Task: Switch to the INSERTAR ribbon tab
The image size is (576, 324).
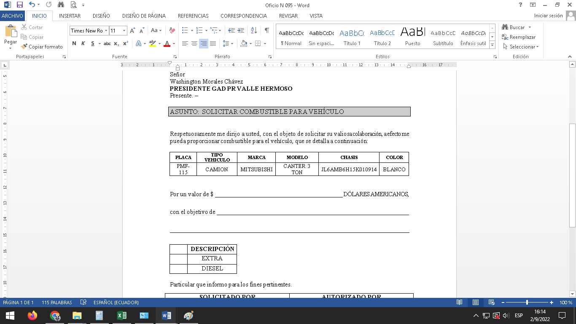Action: pyautogui.click(x=70, y=16)
